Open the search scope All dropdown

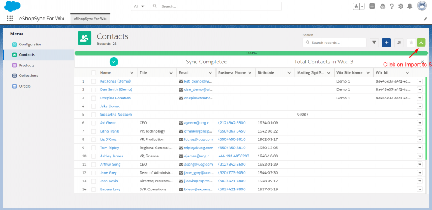pos(139,6)
